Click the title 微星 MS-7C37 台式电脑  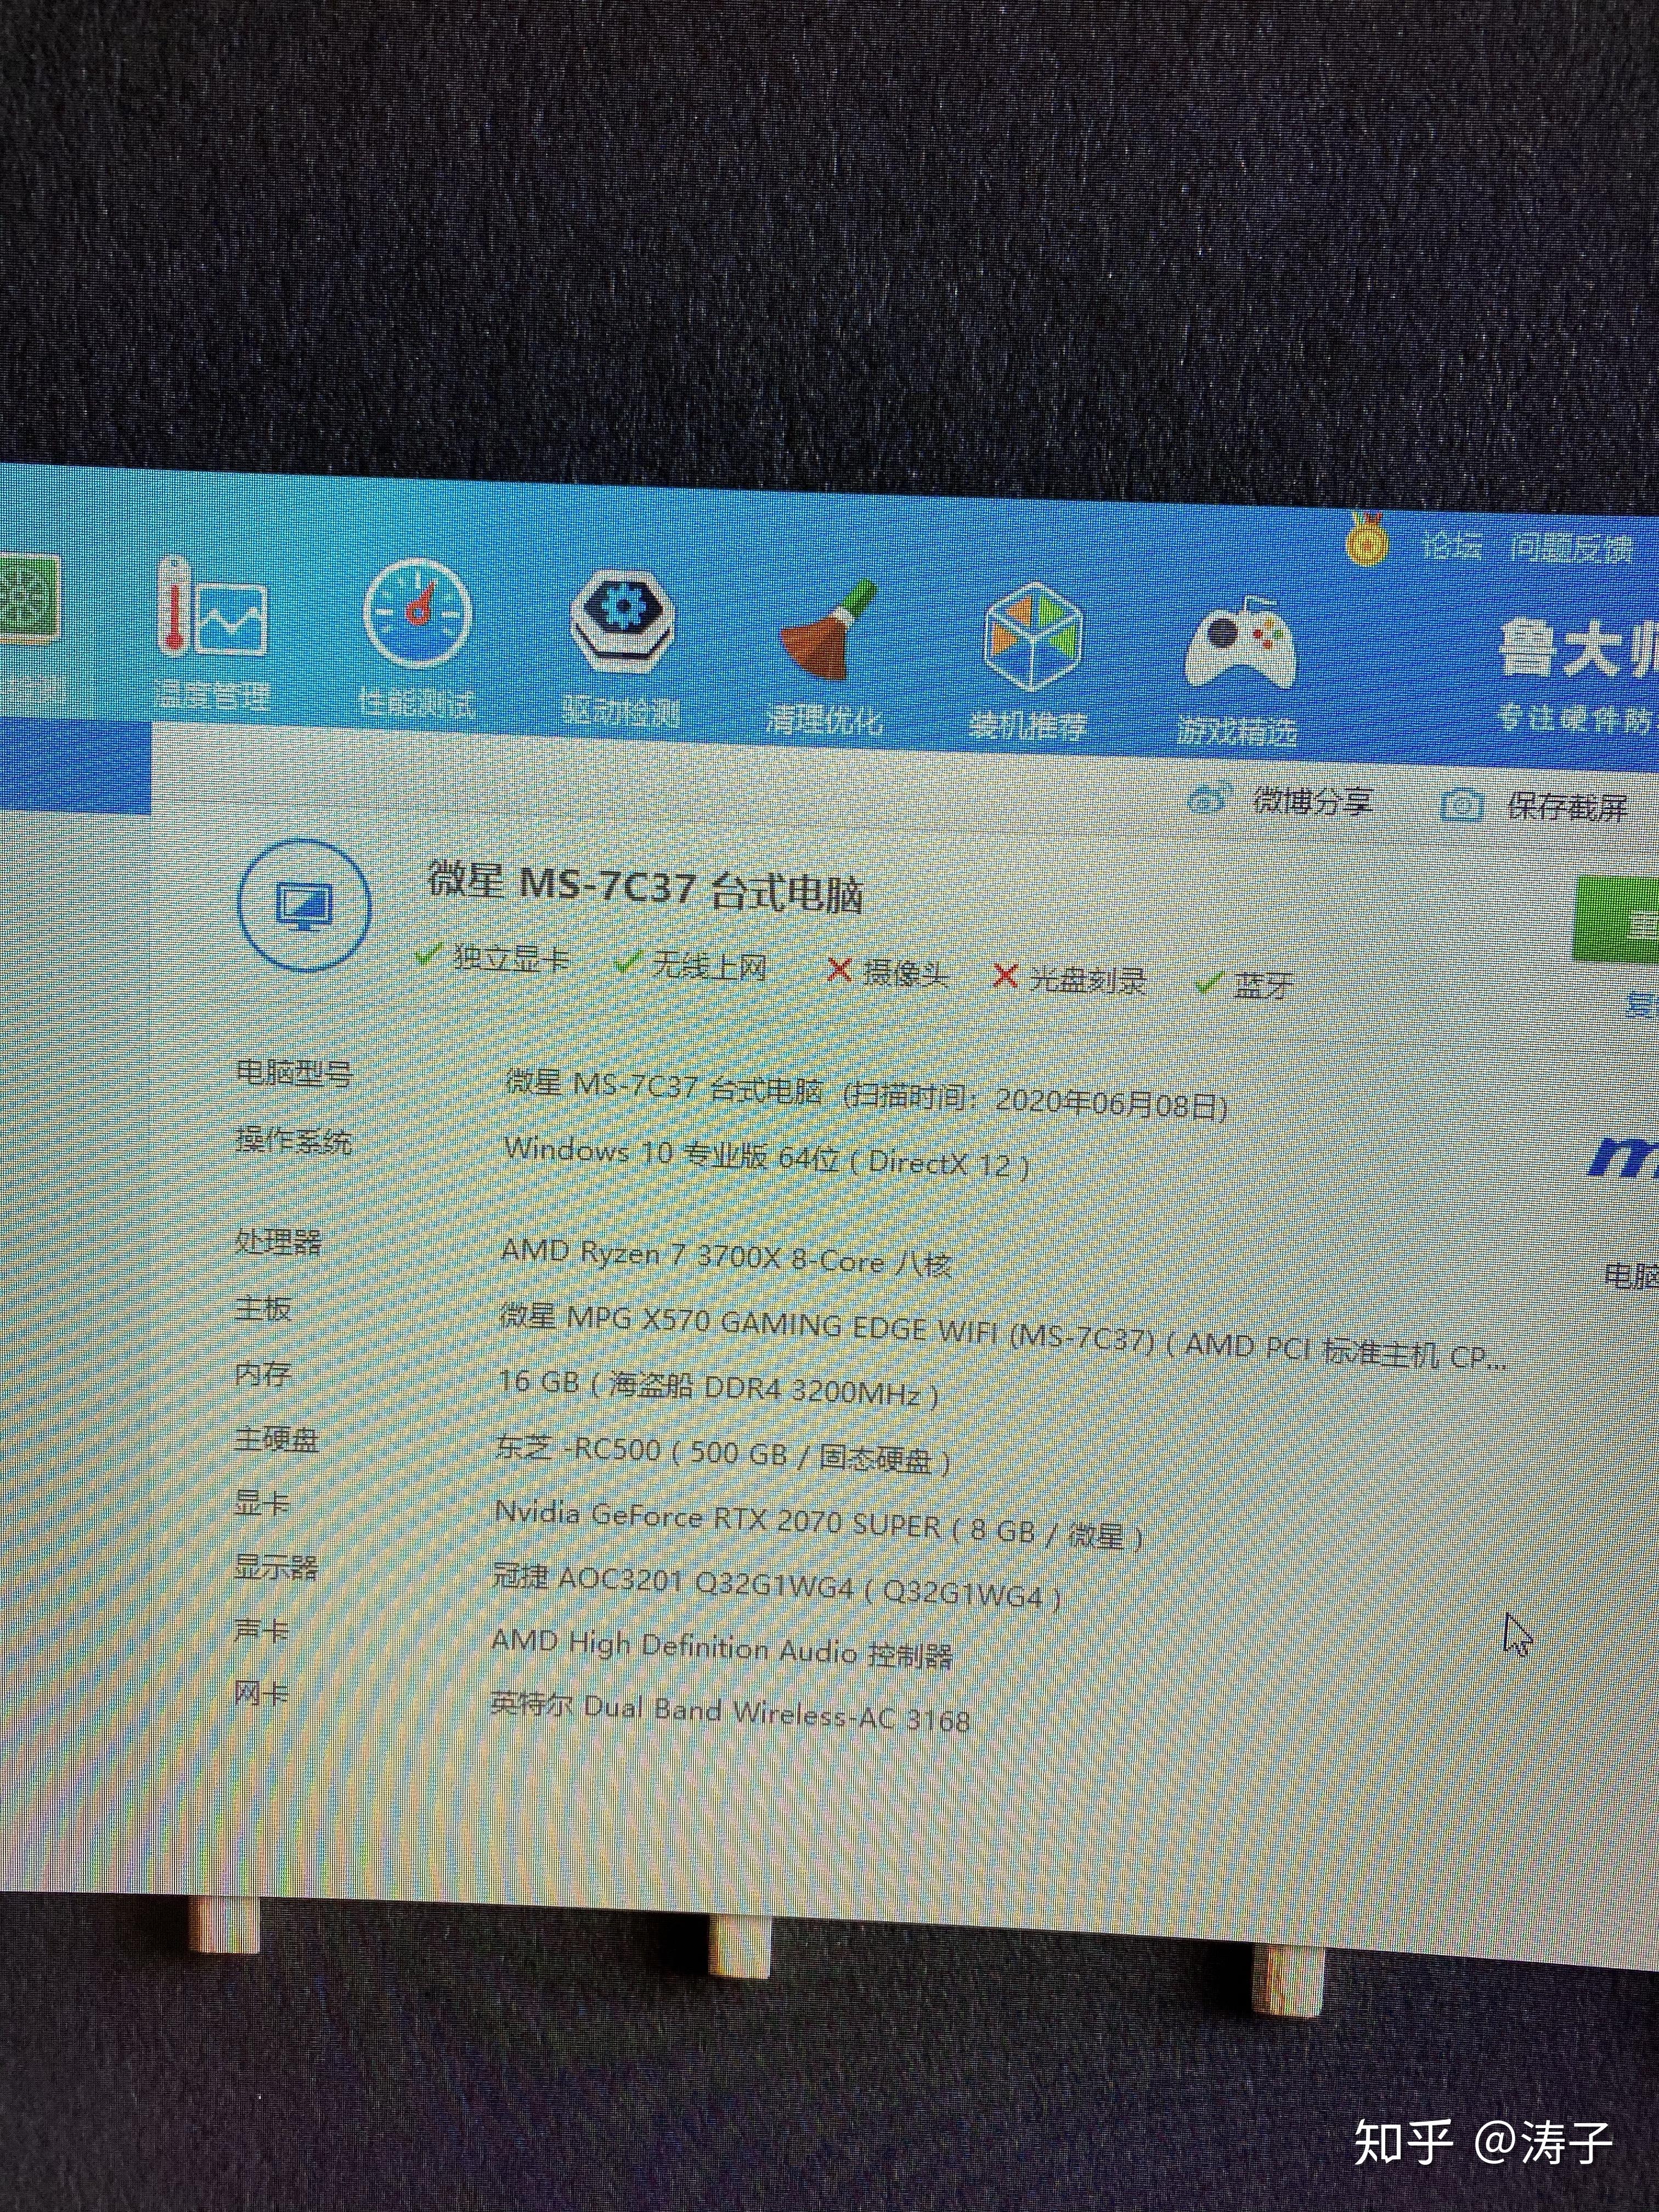(x=645, y=887)
